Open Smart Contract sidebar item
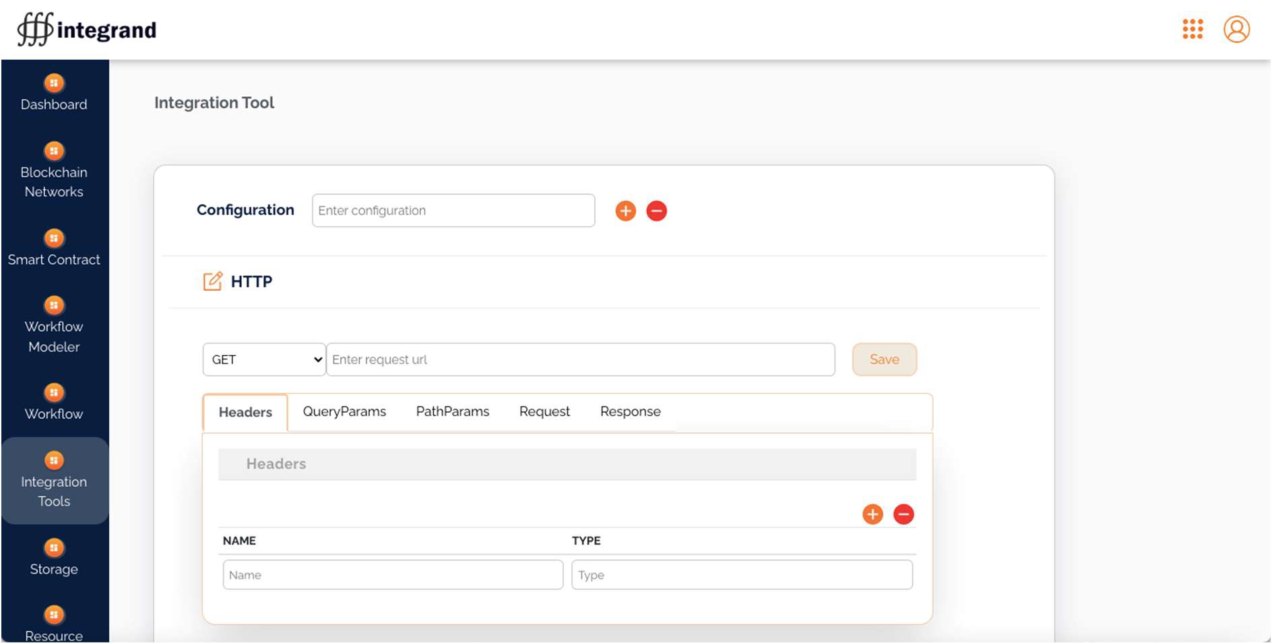The height and width of the screenshot is (643, 1272). [x=54, y=249]
